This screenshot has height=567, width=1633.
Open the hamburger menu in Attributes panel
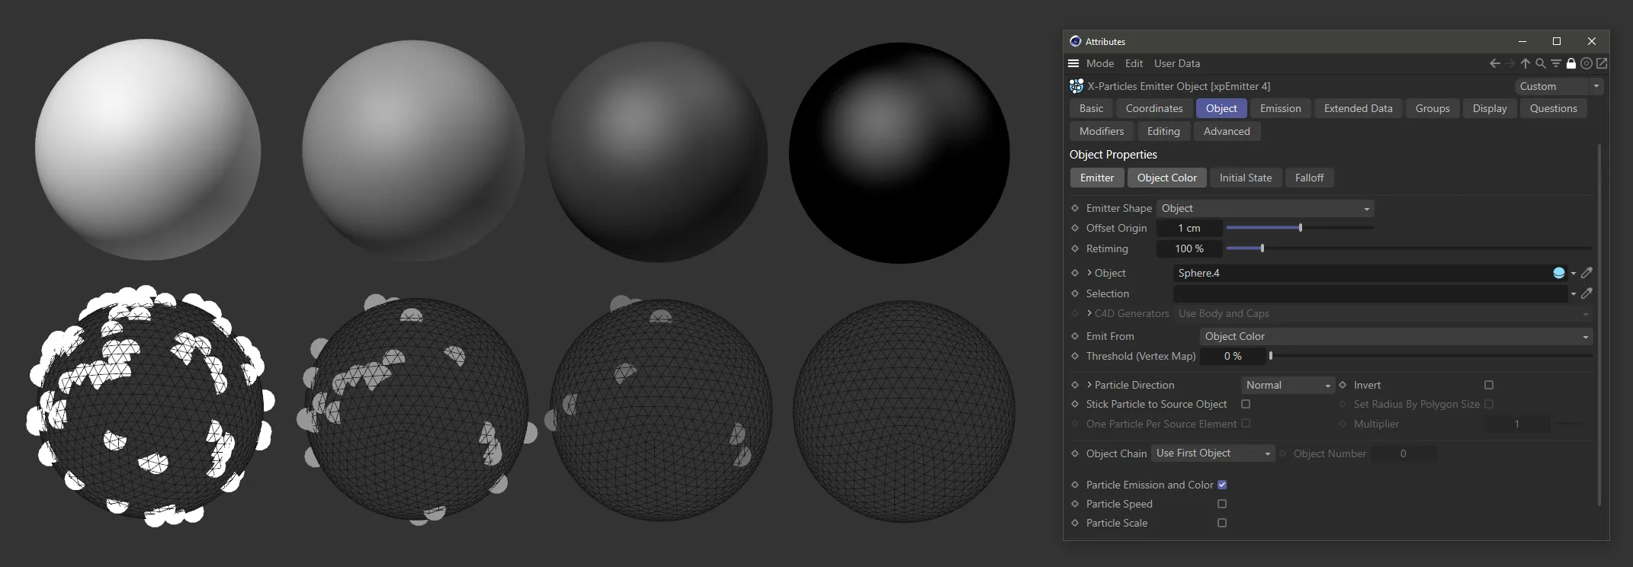(1073, 63)
